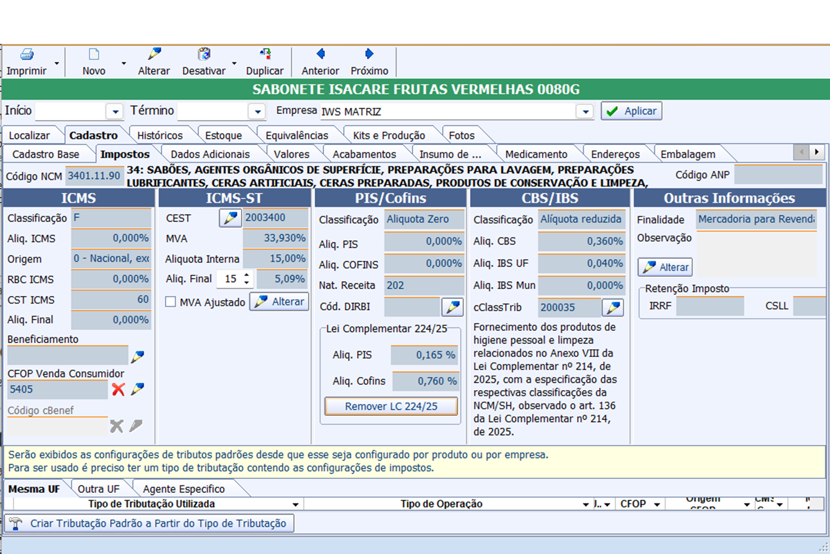Switch to the Estoque tab
Viewport: 830px width, 554px height.
point(223,135)
